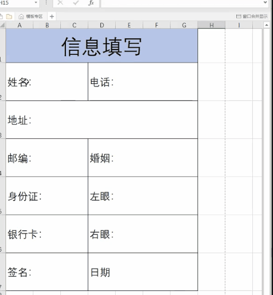Select the 右眼: cell
The image size is (273, 295).
(143, 234)
